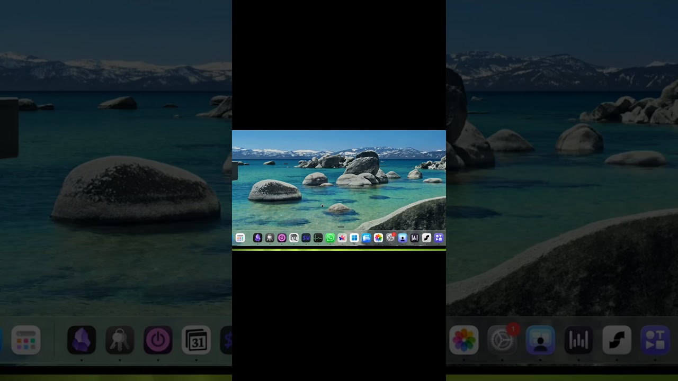
Task: Open the calendar '31' icon in center dock
Action: [294, 238]
